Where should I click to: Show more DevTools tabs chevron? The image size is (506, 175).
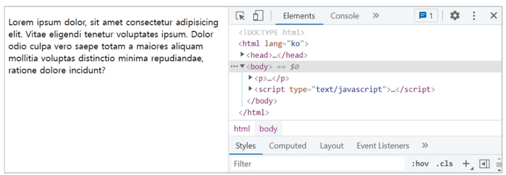[376, 16]
